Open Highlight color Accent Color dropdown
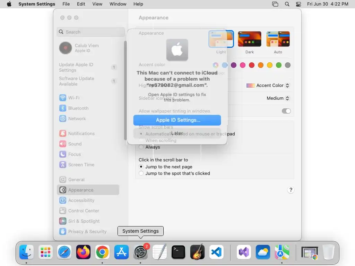Image resolution: width=355 pixels, height=266 pixels. (268, 86)
